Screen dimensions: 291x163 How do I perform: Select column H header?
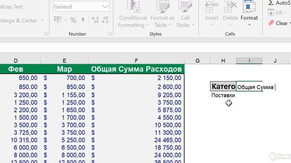click(223, 61)
